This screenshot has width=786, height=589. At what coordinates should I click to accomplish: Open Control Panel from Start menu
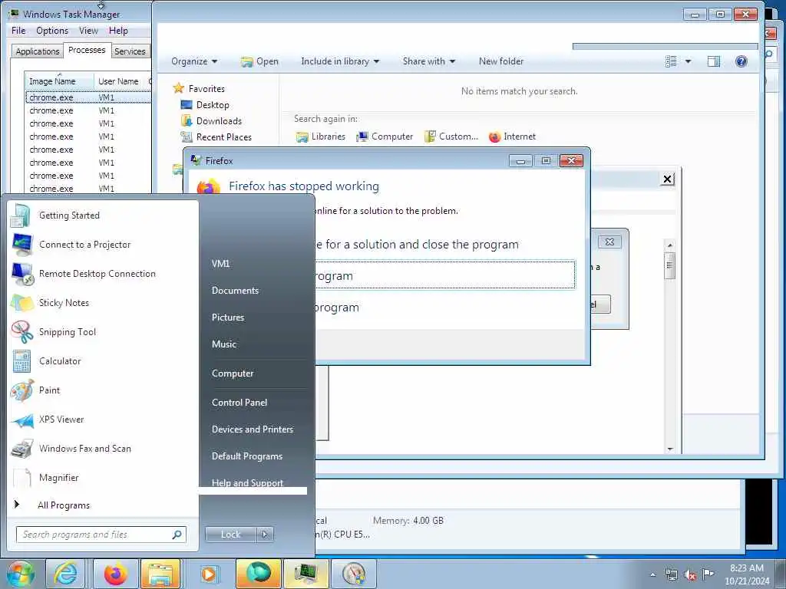point(239,403)
